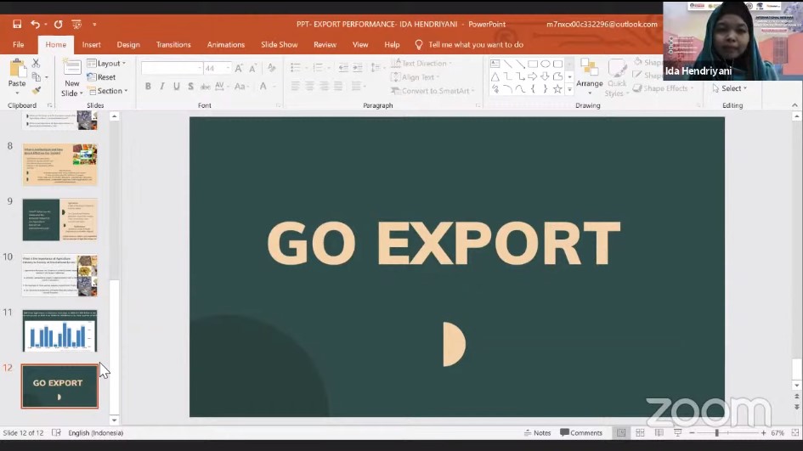Open the View tab
Viewport: 803px width, 451px height.
click(x=360, y=44)
